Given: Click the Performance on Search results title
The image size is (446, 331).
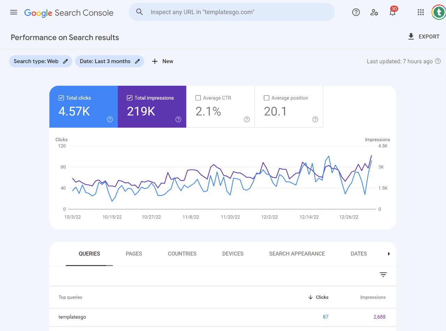Looking at the screenshot, I should click(65, 38).
